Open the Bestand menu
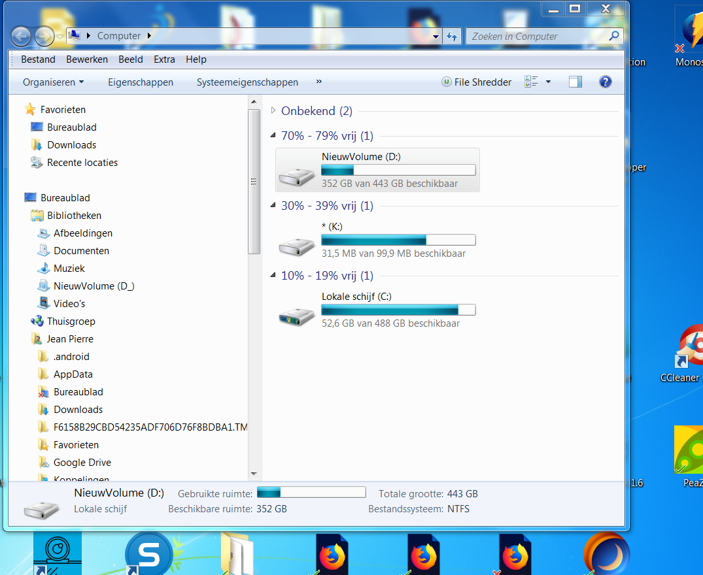Image resolution: width=703 pixels, height=575 pixels. click(38, 59)
